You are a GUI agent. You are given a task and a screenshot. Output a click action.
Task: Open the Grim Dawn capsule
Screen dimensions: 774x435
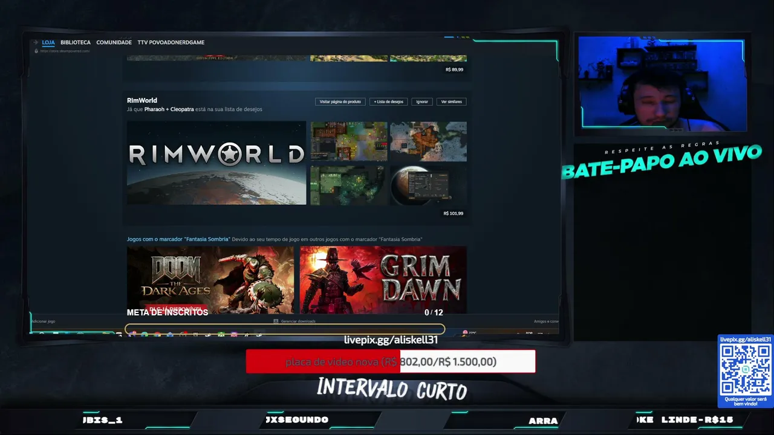[383, 280]
